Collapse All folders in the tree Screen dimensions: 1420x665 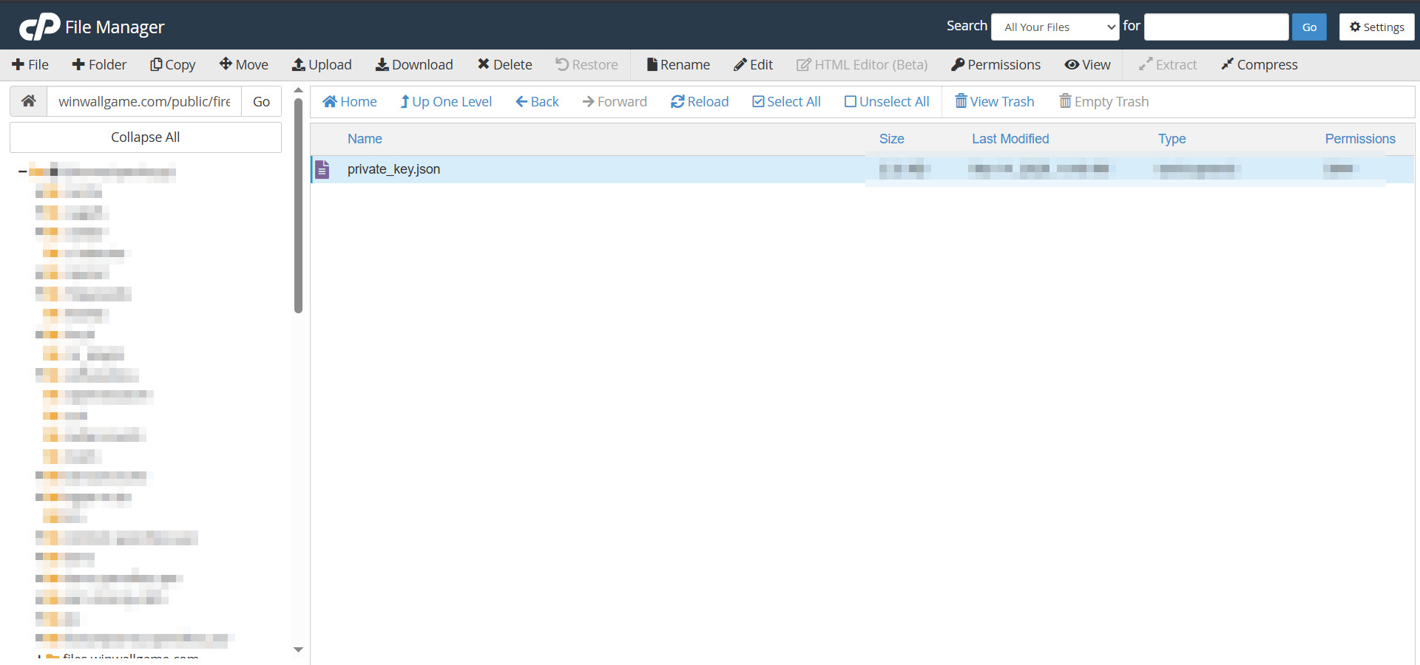coord(145,137)
